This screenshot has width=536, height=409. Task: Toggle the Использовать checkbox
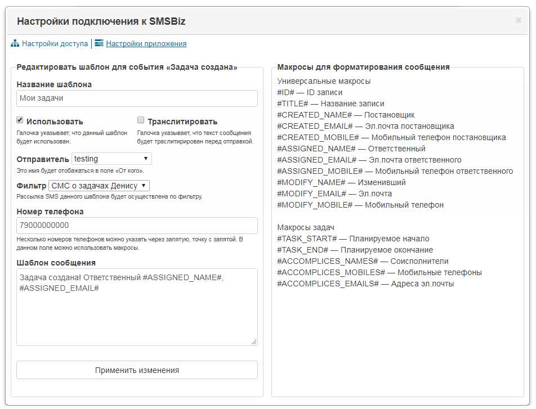[x=20, y=120]
